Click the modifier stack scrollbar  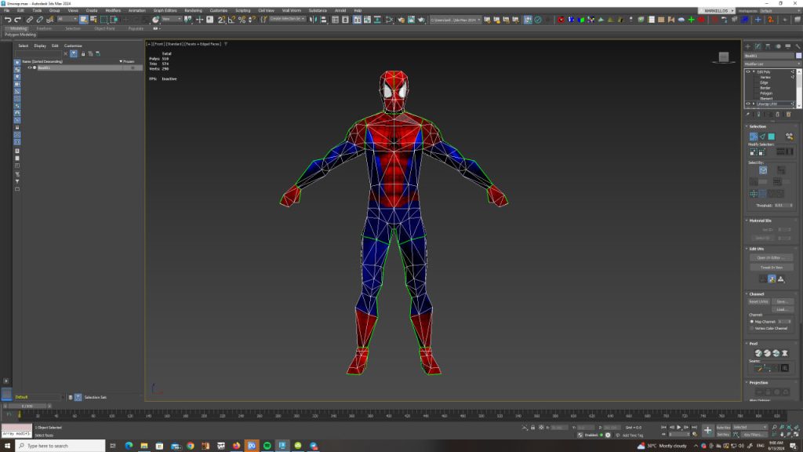point(799,88)
